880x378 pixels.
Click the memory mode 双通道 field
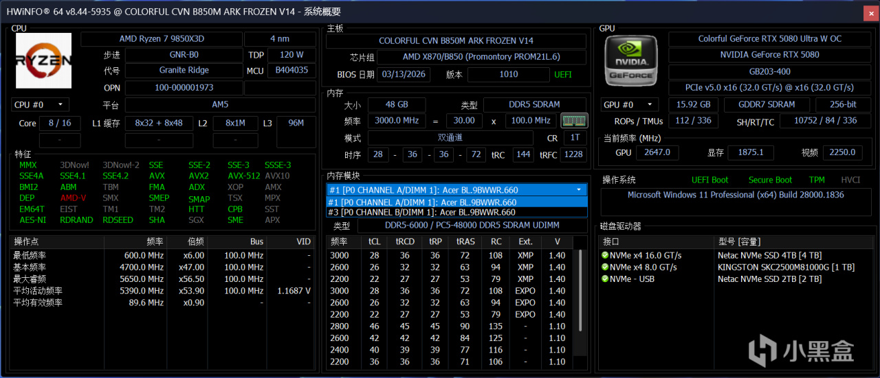[450, 137]
